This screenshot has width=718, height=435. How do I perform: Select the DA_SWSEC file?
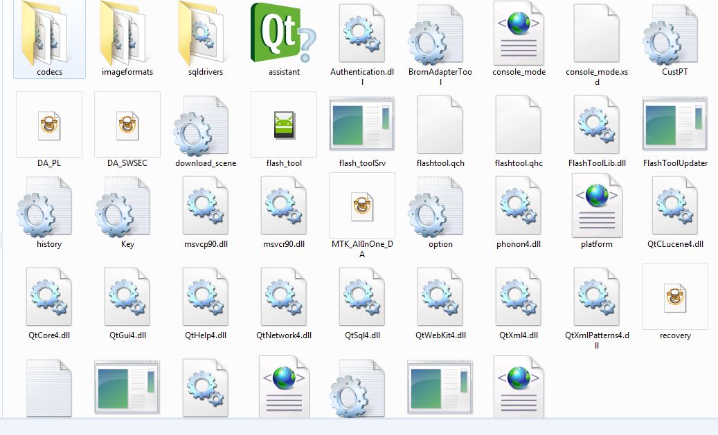(127, 129)
